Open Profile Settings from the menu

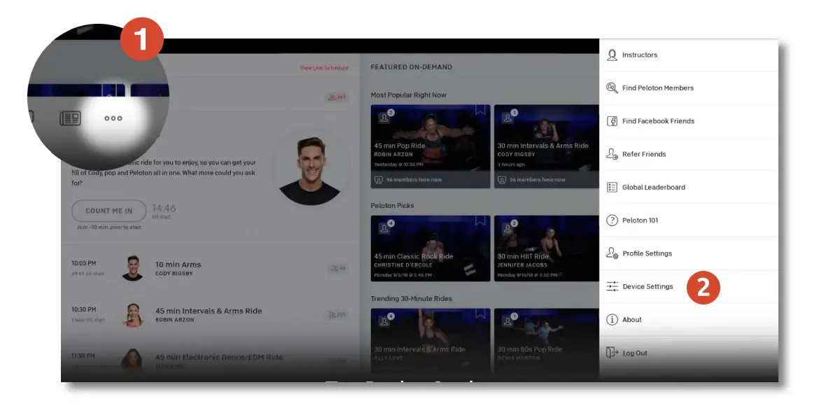689,253
